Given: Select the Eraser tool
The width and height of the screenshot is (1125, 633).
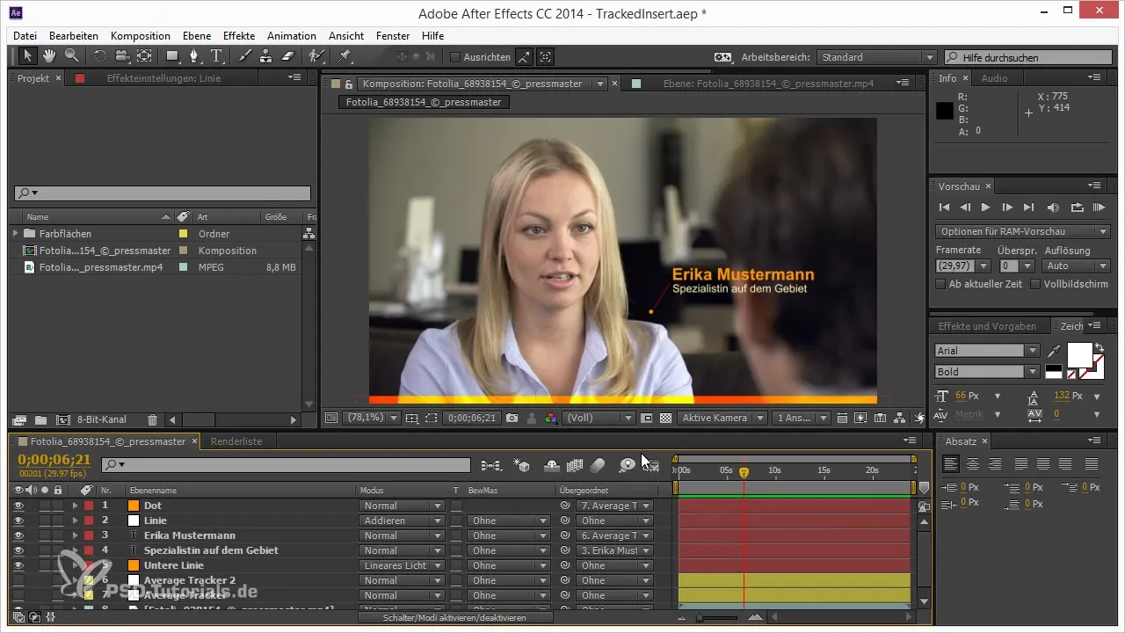Looking at the screenshot, I should [288, 56].
